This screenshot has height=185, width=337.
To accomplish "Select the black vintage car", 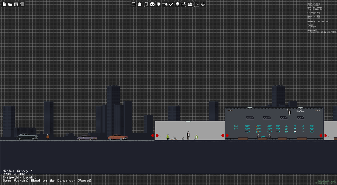I will [x=26, y=137].
